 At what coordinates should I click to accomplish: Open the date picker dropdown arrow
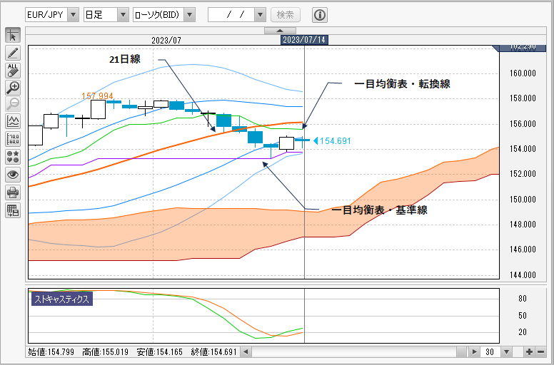tap(261, 15)
